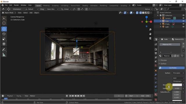Select the Select Box tool in toolbar
186x104 pixels.
tap(4, 18)
